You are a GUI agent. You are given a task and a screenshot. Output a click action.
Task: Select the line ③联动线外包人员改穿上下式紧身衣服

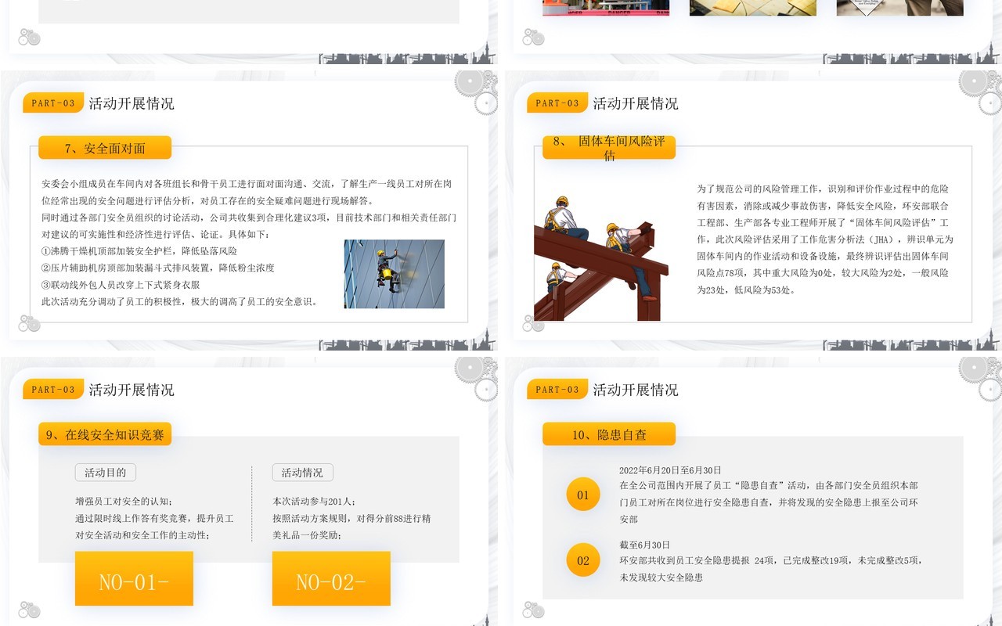pyautogui.click(x=121, y=285)
